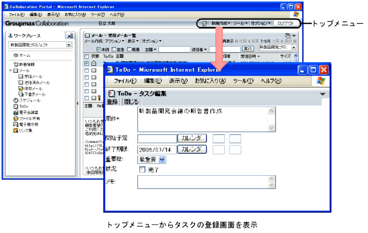Screen dimensions: 368x233
Task: Click the 用件 text area scroll-down arrow
Action: 271,127
